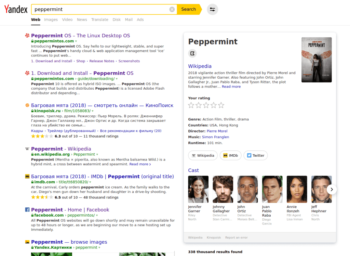Expand the imdb.com title dropdown arrow
Image resolution: width=350 pixels, height=256 pixels.
coord(90,182)
